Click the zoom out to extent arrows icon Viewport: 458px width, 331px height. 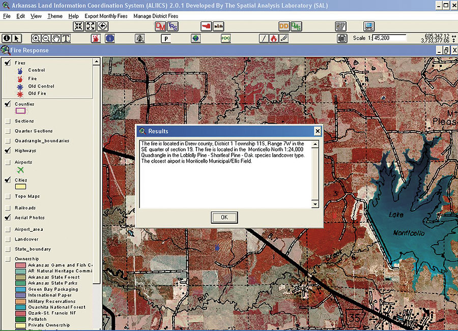[x=91, y=26]
